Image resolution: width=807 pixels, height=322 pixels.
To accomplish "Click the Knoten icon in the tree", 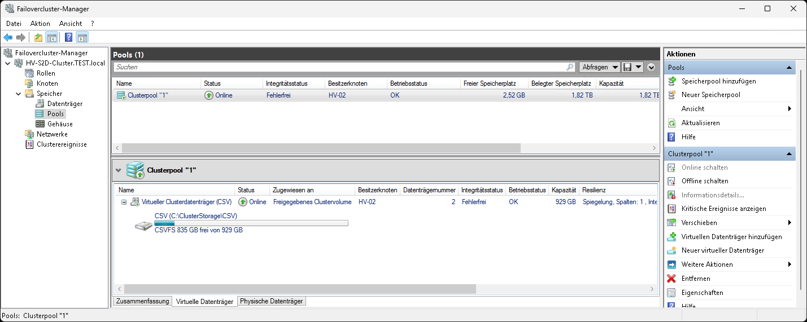I will (x=29, y=83).
